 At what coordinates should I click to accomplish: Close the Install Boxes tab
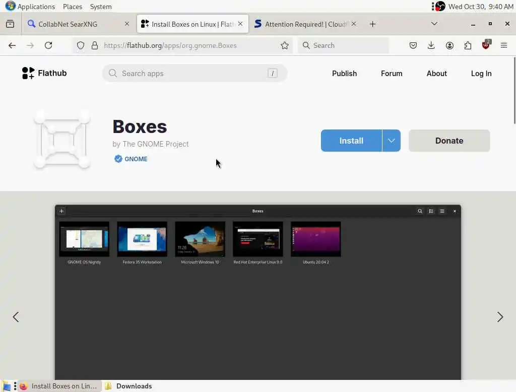[240, 24]
